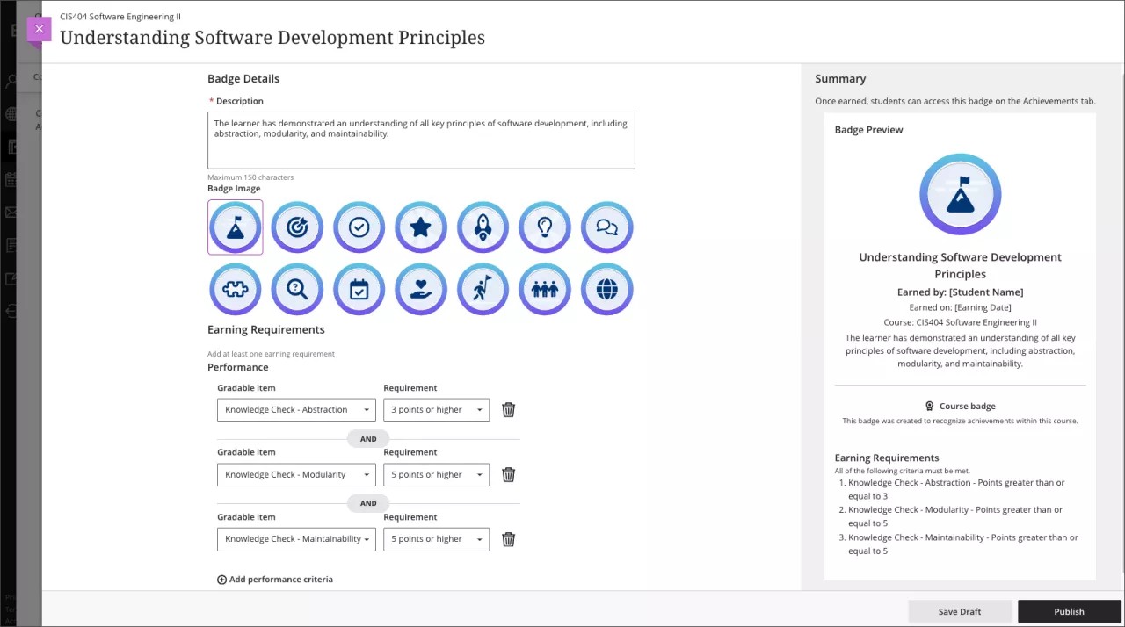Click Add performance criteria
Viewport: 1125px width, 627px height.
(275, 579)
